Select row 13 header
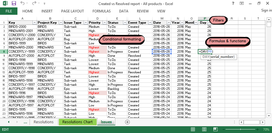 (x=4, y=72)
